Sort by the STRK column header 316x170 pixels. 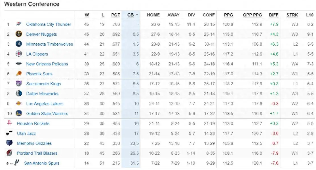click(x=292, y=15)
